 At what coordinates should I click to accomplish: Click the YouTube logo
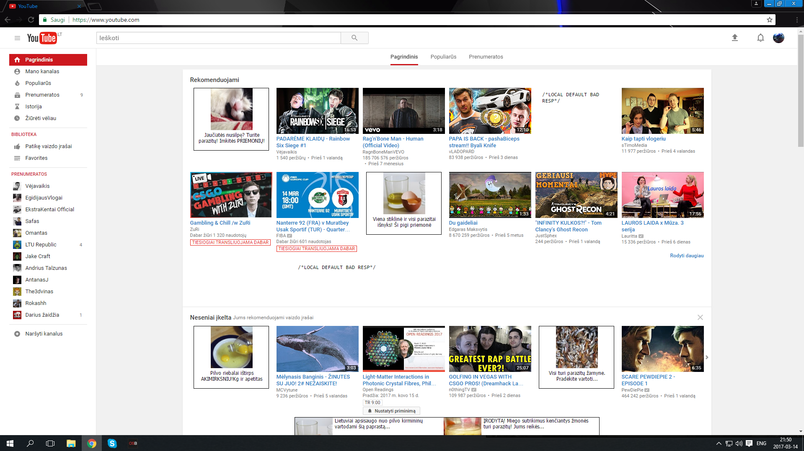pyautogui.click(x=42, y=38)
